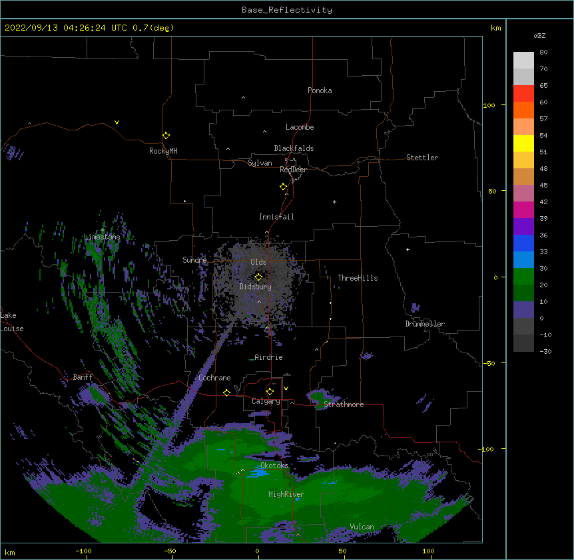Select the Banff label
Image resolution: width=574 pixels, height=560 pixels.
pyautogui.click(x=83, y=377)
